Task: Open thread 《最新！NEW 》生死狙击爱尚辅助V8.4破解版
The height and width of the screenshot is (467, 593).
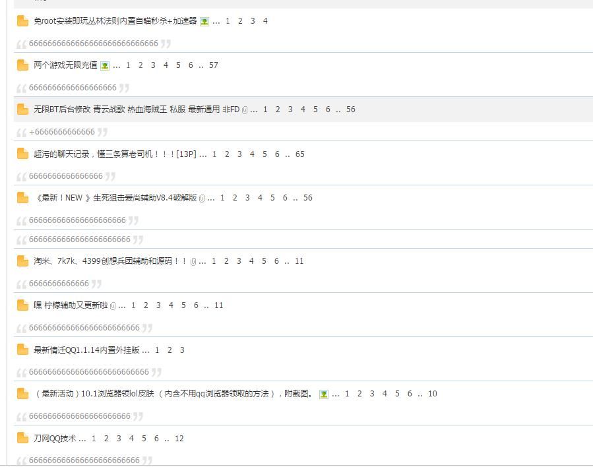Action: (x=115, y=198)
